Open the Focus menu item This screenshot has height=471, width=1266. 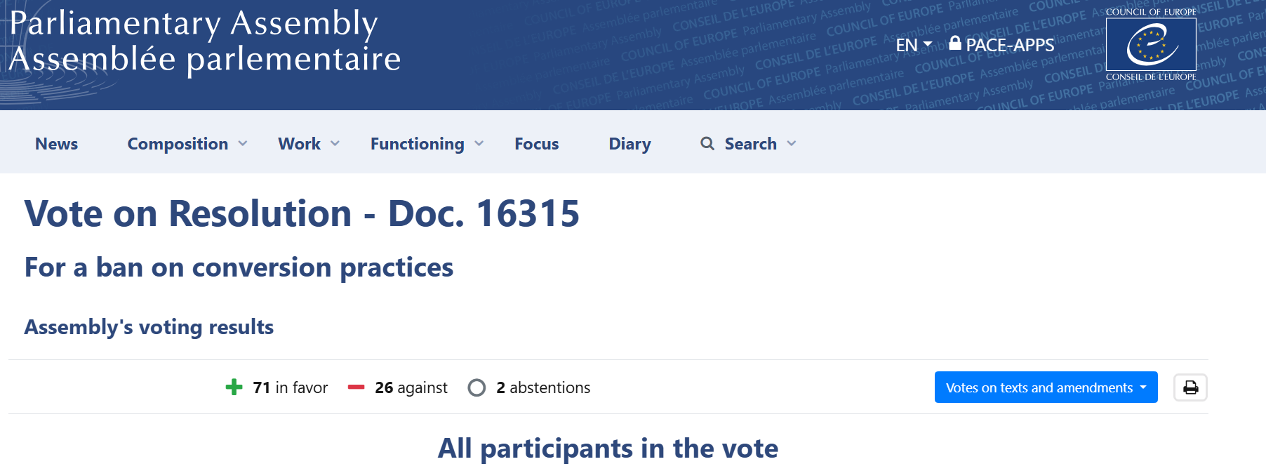pyautogui.click(x=536, y=144)
